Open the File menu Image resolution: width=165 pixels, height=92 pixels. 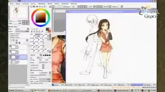coord(11,4)
